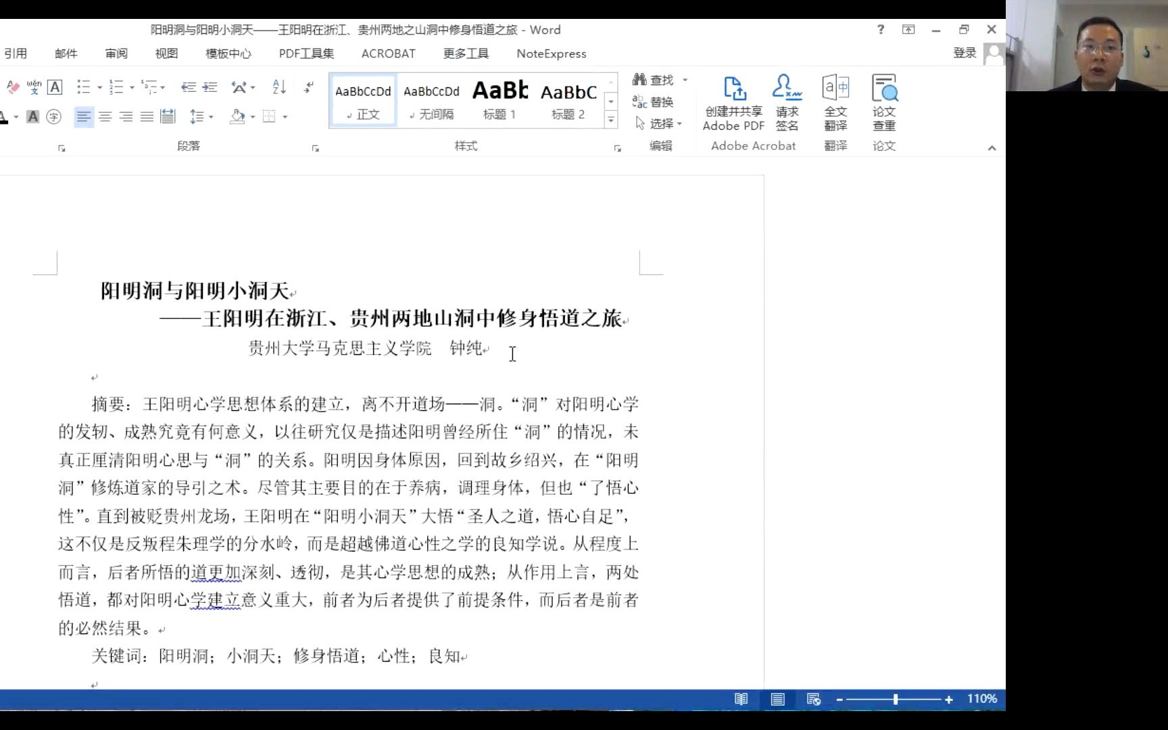Screen dimensions: 1168x730
Task: Open the Asian layout tool
Action: pyautogui.click(x=239, y=87)
